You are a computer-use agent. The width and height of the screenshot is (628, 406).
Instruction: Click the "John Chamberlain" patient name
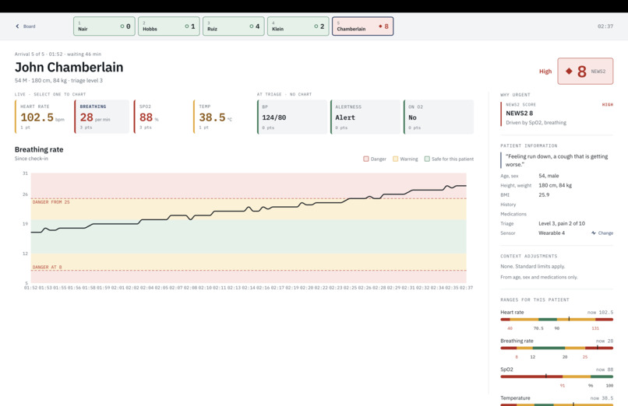69,67
